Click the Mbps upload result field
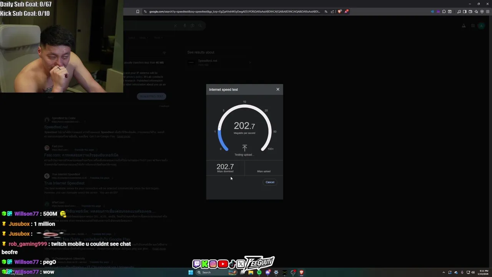This screenshot has width=492, height=277. (x=264, y=168)
